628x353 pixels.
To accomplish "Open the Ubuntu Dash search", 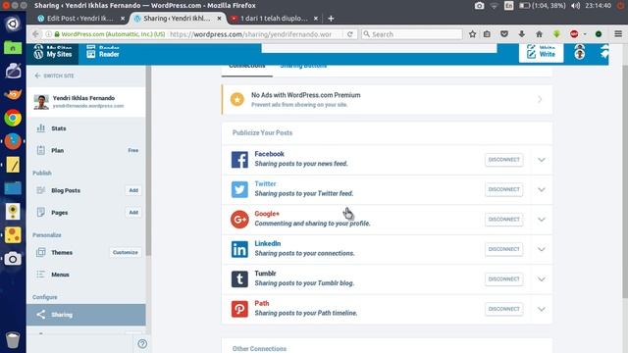I will tap(13, 24).
